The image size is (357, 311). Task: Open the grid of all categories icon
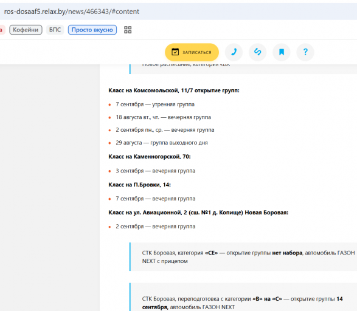coord(128,30)
